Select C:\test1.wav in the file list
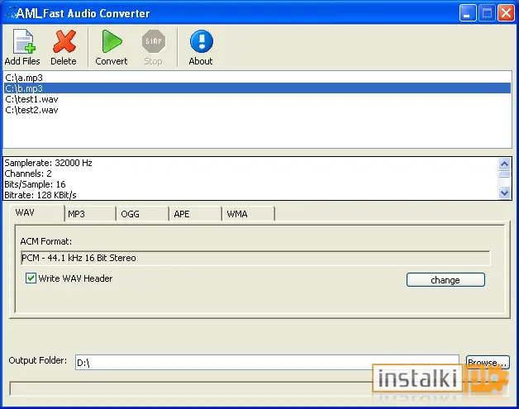Screen dimensions: 519x409 click(257, 99)
